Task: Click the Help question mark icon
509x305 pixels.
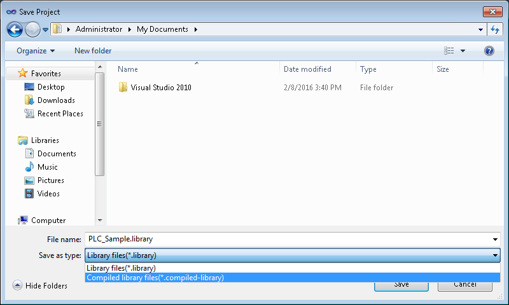Action: (489, 51)
